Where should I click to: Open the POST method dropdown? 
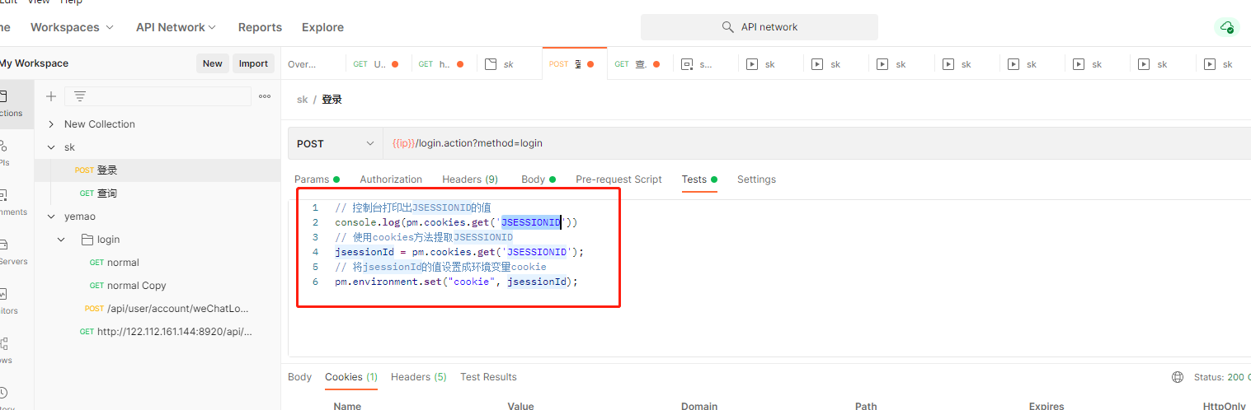coord(335,143)
